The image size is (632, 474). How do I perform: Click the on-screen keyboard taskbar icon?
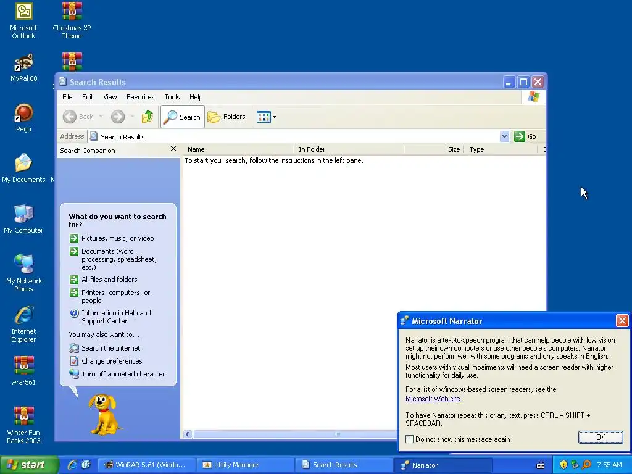pos(541,465)
